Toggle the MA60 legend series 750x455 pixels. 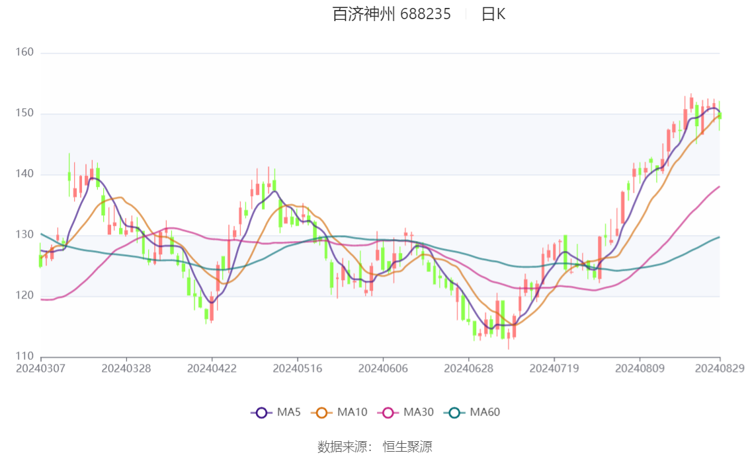point(472,413)
